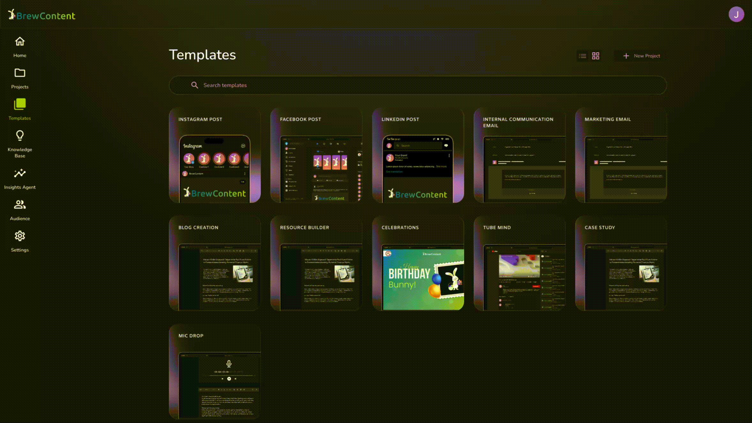Click the New Project button
This screenshot has width=752, height=423.
coord(641,56)
